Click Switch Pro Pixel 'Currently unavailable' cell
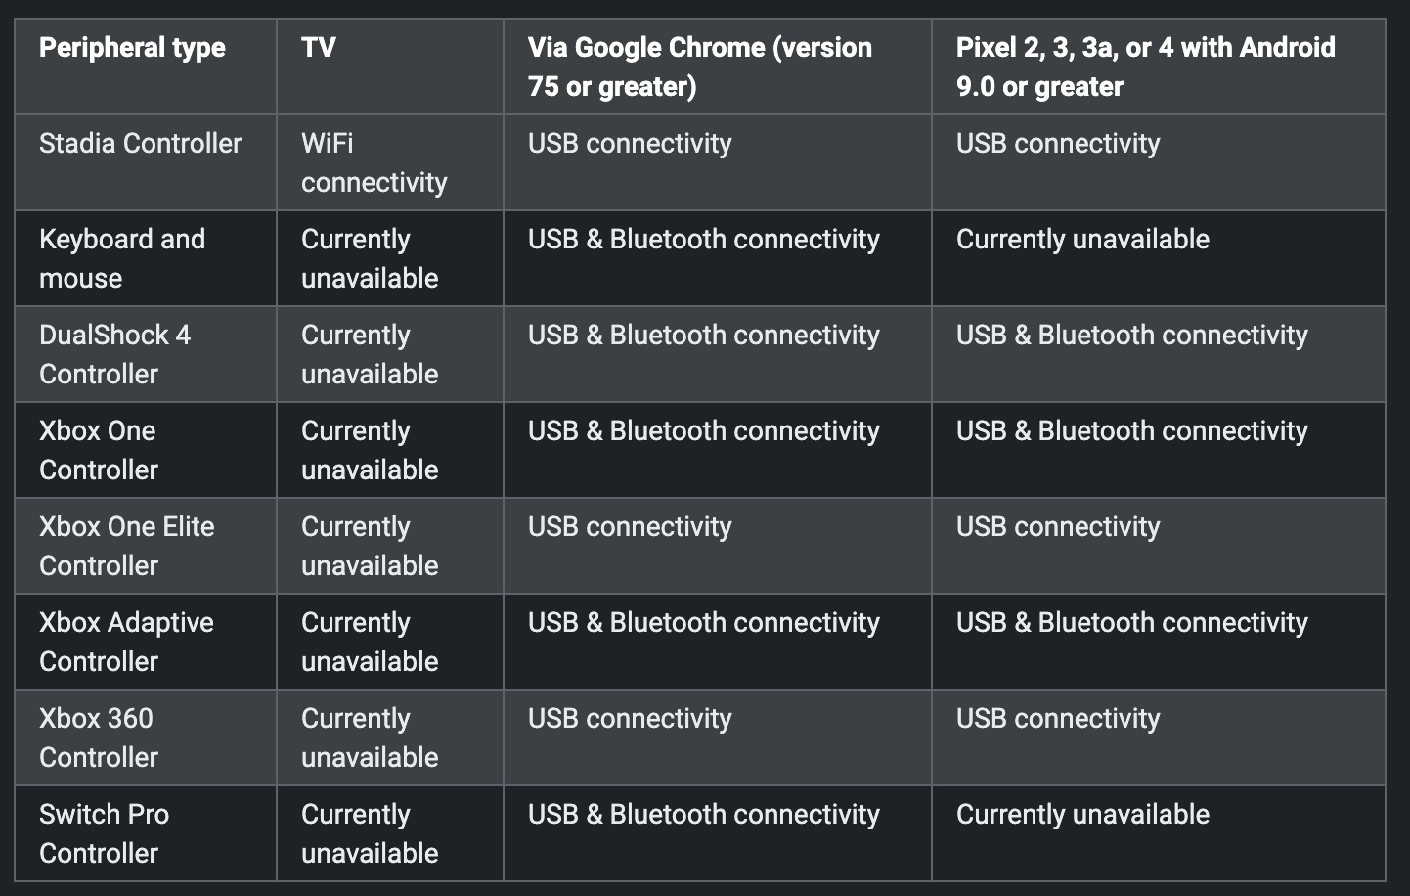1410x896 pixels. 1082,815
